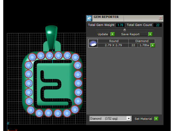The image size is (174, 131).
Task: Click the Save Report button
Action: (134, 34)
